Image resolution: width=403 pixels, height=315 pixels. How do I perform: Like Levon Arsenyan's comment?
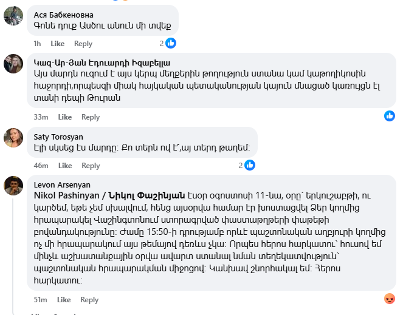point(63,300)
